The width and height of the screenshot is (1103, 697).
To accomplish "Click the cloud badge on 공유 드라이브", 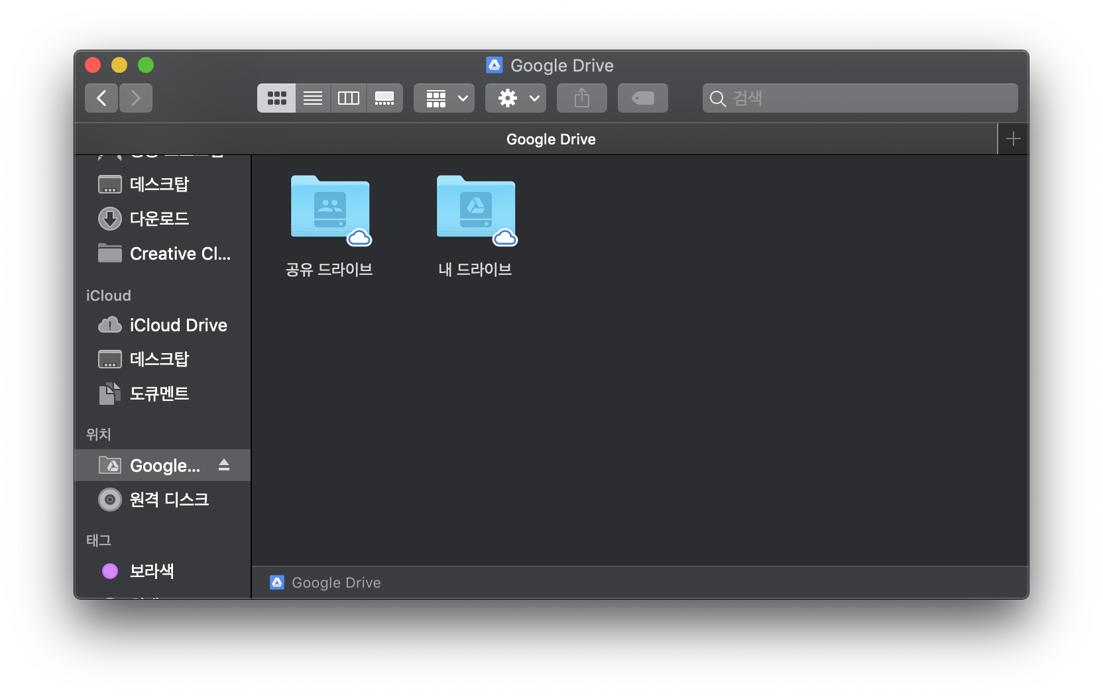I will pyautogui.click(x=359, y=237).
